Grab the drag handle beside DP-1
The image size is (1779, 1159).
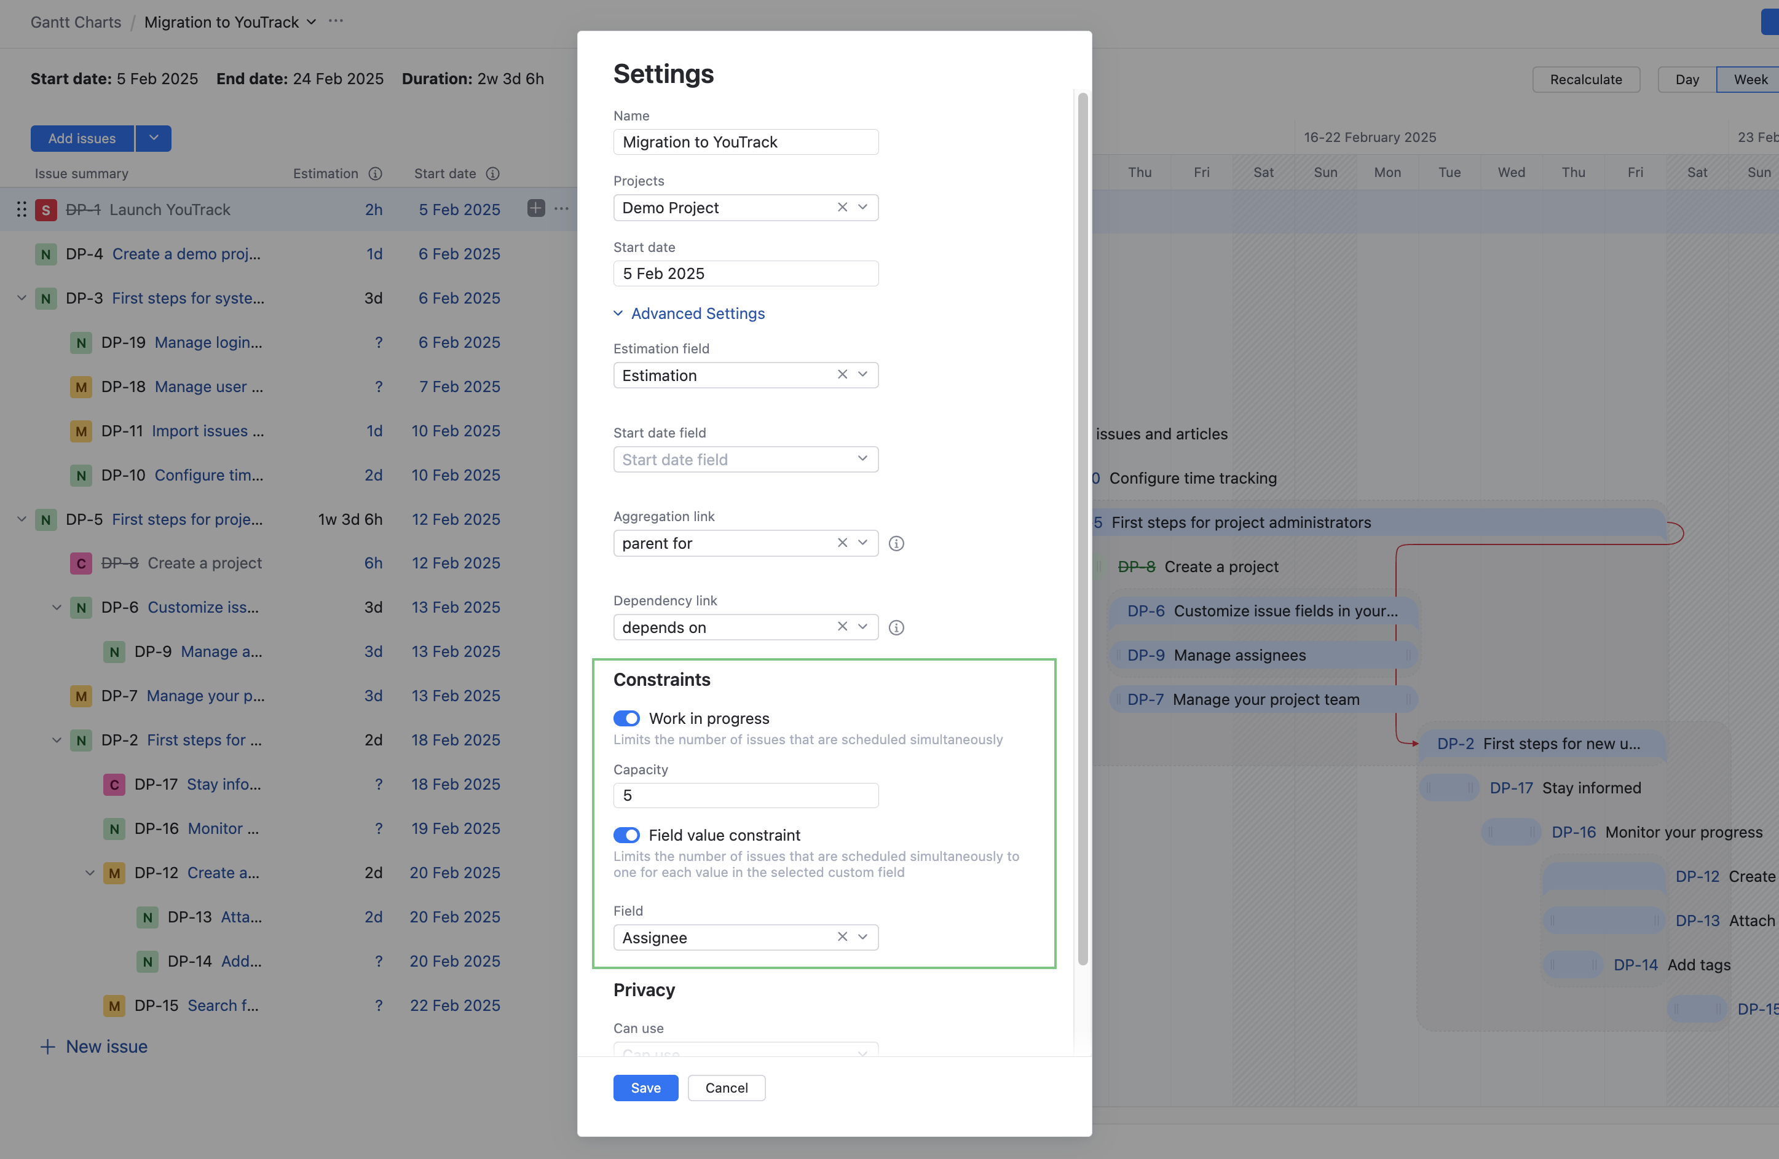[x=22, y=209]
